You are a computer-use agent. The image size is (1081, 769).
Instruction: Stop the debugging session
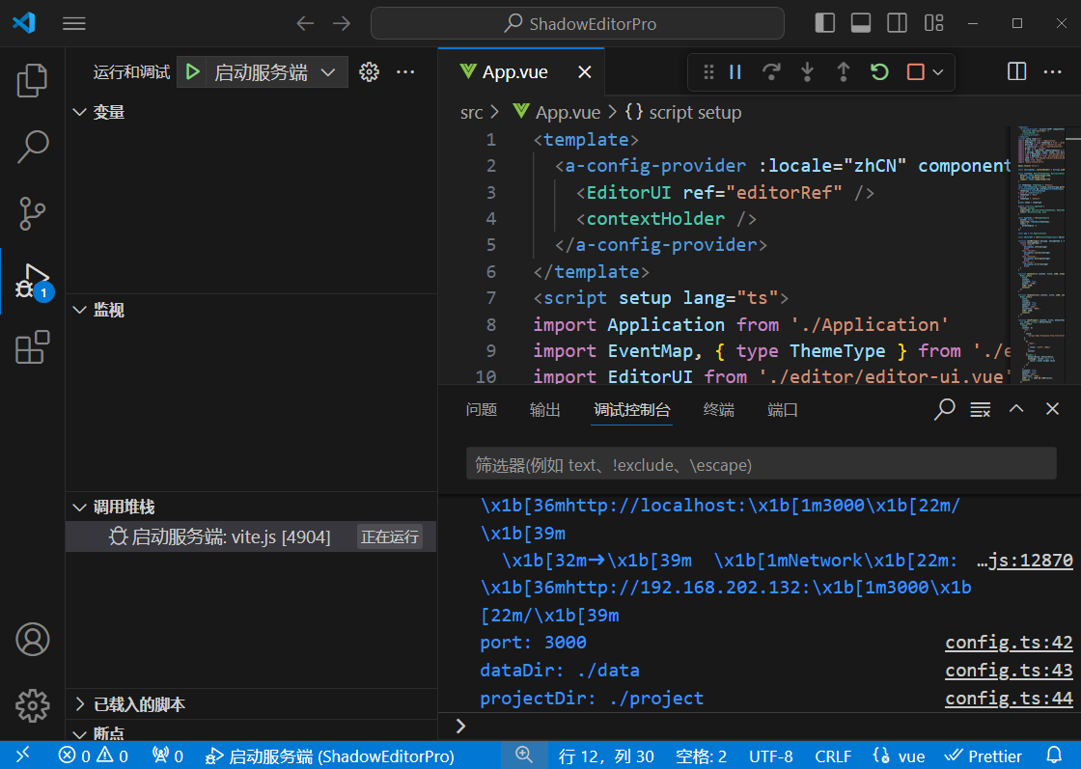(915, 72)
